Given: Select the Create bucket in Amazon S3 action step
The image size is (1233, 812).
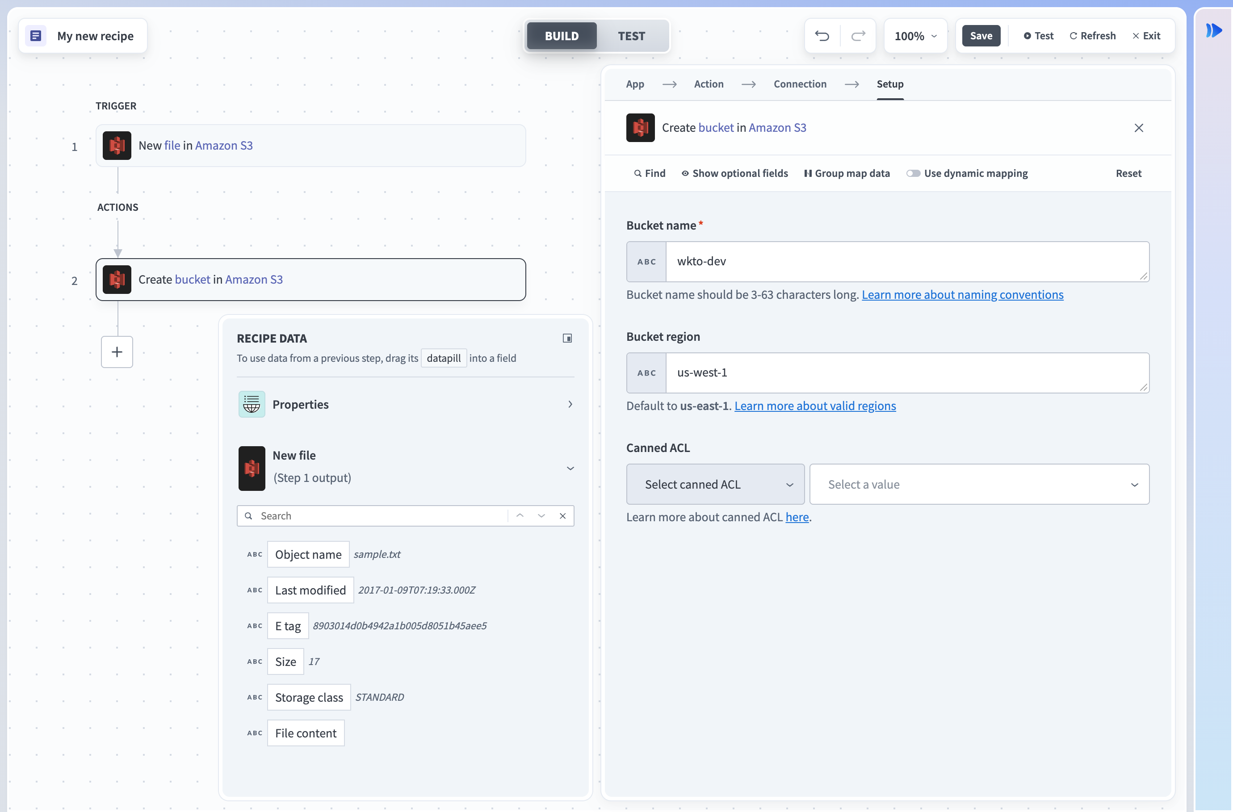Looking at the screenshot, I should coord(311,280).
